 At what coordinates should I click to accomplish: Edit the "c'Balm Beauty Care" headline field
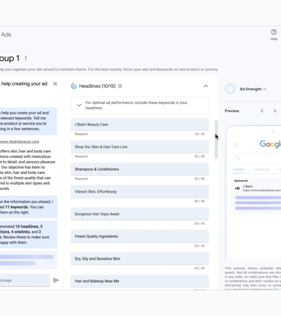[140, 125]
